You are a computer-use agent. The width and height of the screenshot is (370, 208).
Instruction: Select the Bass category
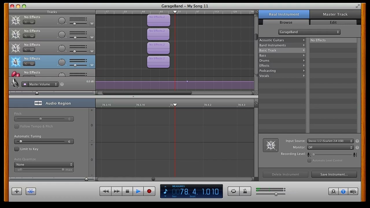pos(282,55)
